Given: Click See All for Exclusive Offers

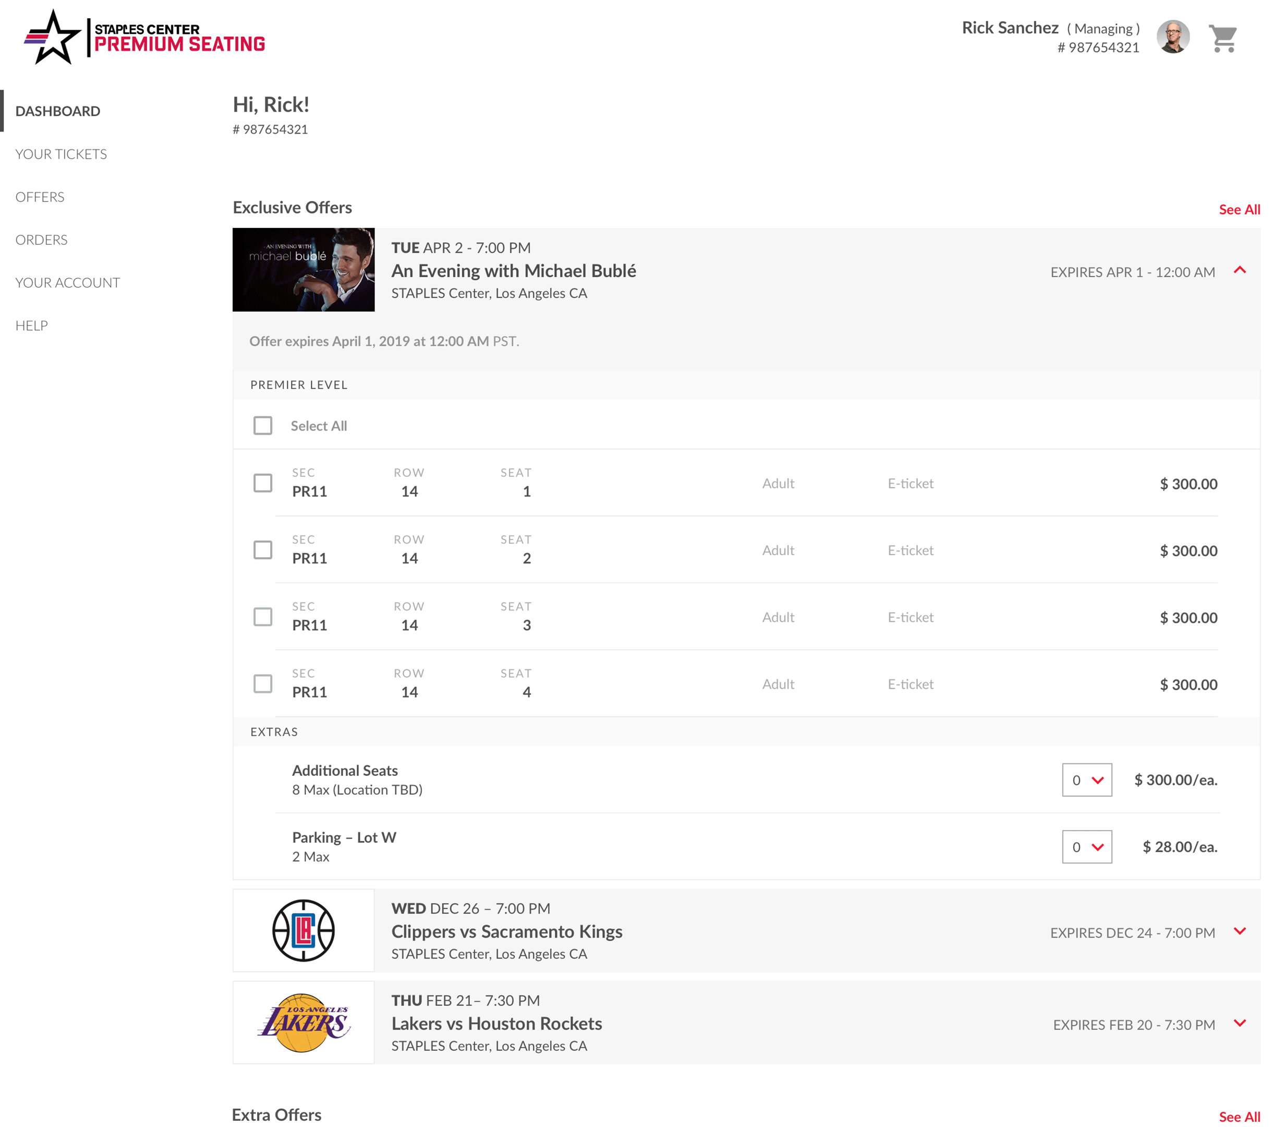Looking at the screenshot, I should click(x=1239, y=209).
